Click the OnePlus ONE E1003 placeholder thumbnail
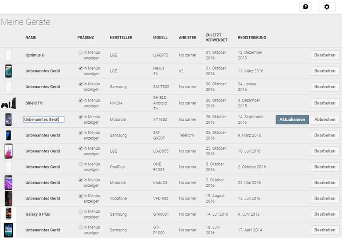342x238 pixels. pyautogui.click(x=8, y=167)
